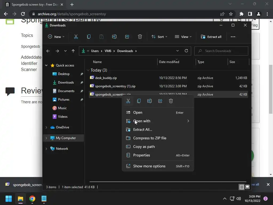The width and height of the screenshot is (273, 205).
Task: Collapse Today (3) group
Action: click(x=88, y=70)
